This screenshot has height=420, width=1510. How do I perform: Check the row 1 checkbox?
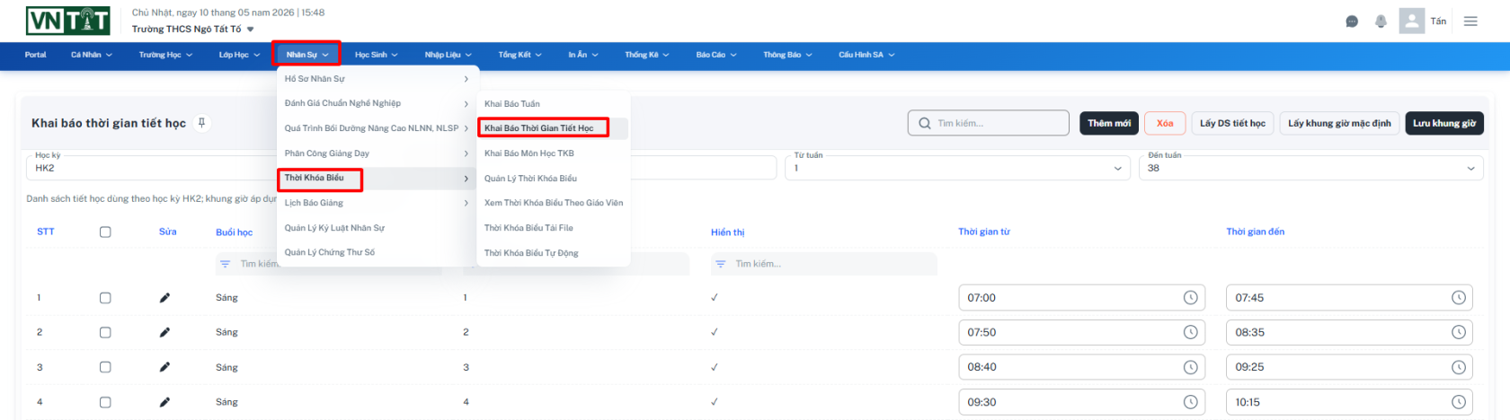tap(105, 298)
